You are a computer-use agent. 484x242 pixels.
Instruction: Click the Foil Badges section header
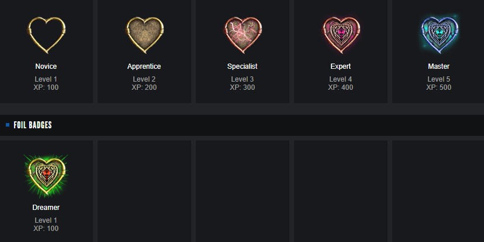tap(33, 125)
